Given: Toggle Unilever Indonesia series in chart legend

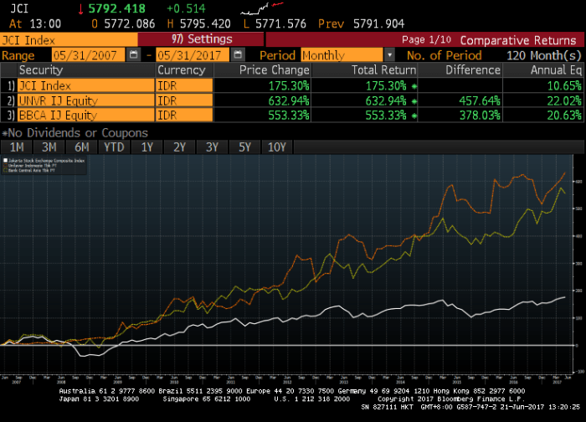Looking at the screenshot, I should pyautogui.click(x=5, y=164).
